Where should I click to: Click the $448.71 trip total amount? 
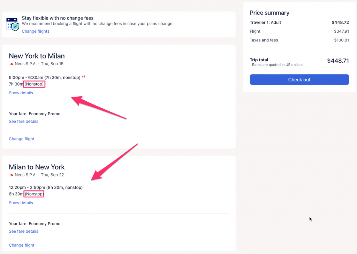[337, 61]
